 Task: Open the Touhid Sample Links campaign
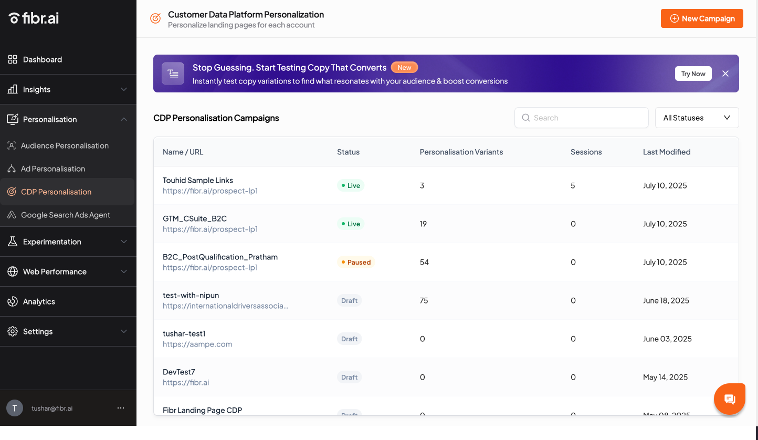(x=198, y=180)
